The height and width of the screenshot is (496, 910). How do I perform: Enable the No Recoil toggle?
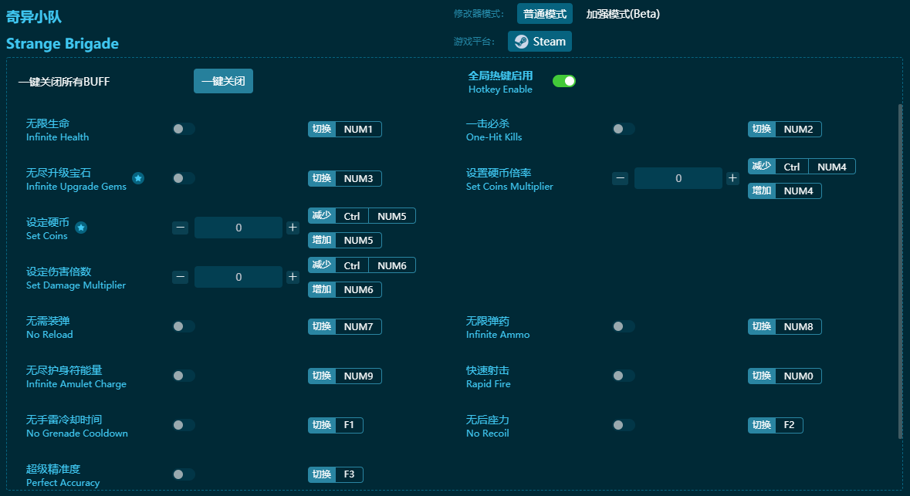623,425
